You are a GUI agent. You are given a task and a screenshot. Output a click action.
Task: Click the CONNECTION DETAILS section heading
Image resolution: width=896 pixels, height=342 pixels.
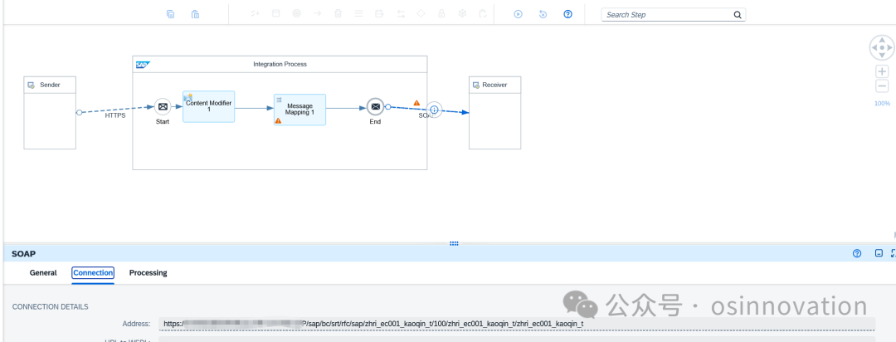click(x=51, y=306)
